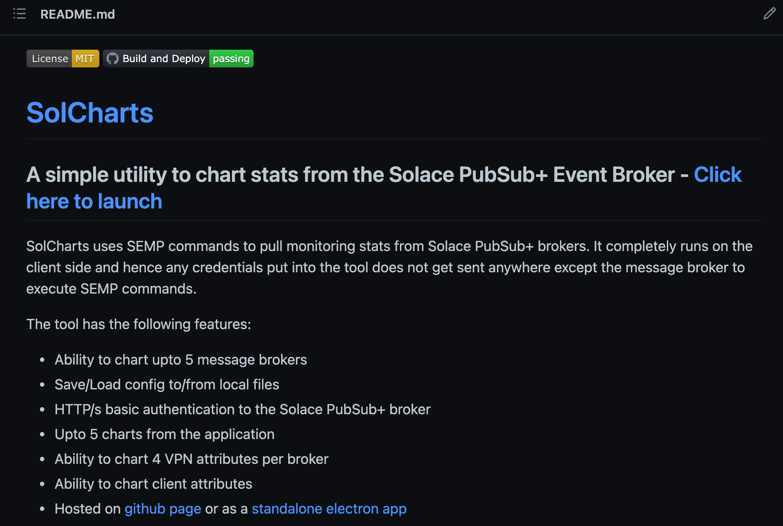The width and height of the screenshot is (783, 526).
Task: Click the GitHub logo in the build badge
Action: [x=113, y=59]
